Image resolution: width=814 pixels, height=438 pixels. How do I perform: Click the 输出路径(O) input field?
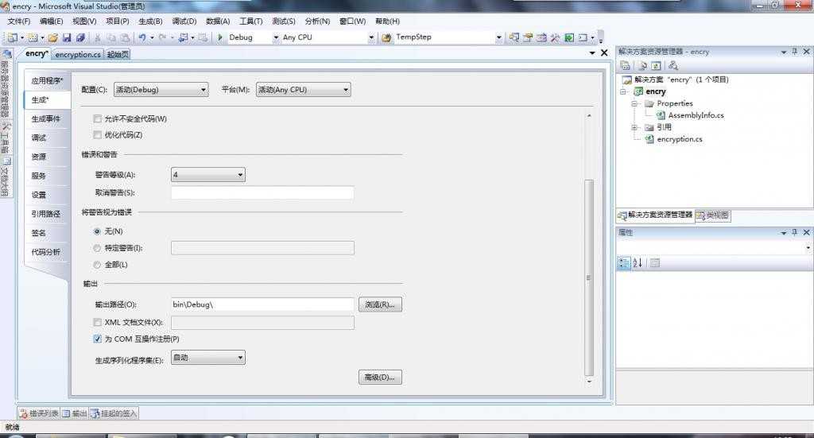pos(262,304)
